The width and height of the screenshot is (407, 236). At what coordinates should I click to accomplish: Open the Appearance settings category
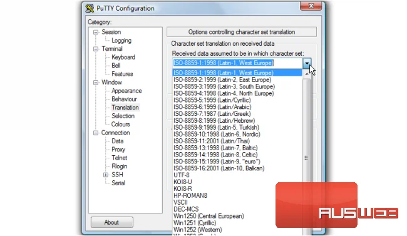click(126, 91)
